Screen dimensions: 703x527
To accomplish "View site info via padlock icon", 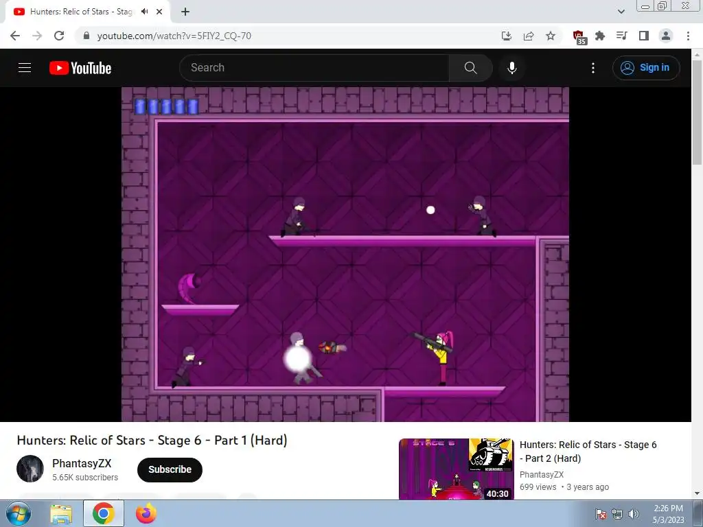I will coord(87,36).
